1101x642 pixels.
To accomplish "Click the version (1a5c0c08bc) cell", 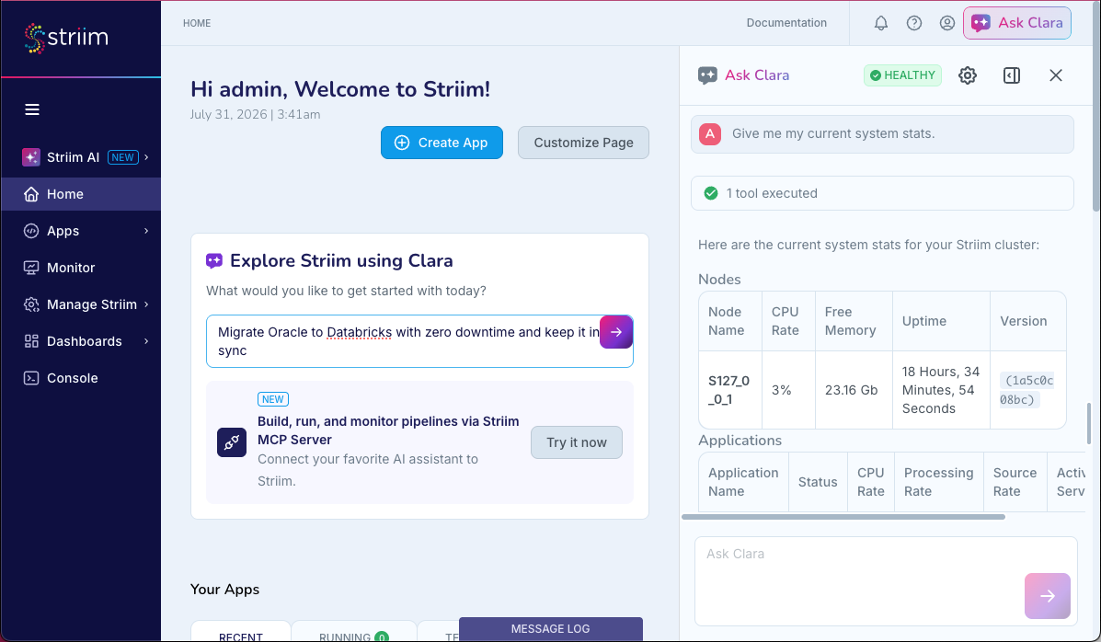I will pos(1028,390).
